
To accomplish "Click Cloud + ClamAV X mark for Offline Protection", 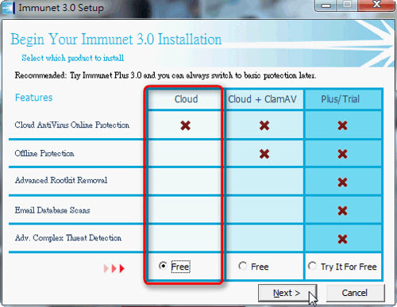I will pos(264,154).
